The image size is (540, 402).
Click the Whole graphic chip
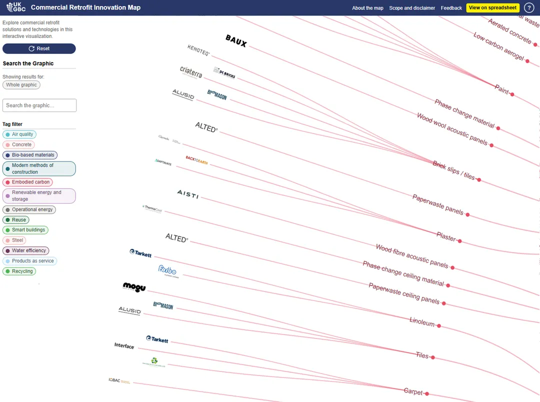[x=21, y=84]
